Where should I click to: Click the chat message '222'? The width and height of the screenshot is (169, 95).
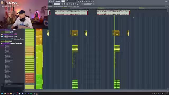14,30
